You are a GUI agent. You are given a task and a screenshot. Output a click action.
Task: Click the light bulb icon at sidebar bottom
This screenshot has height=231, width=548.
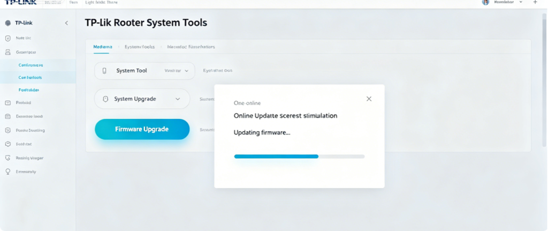click(8, 172)
